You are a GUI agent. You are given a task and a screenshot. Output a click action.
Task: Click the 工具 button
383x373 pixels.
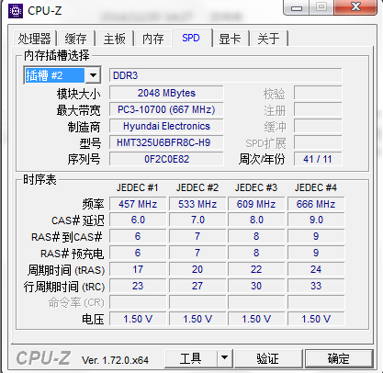click(x=191, y=358)
